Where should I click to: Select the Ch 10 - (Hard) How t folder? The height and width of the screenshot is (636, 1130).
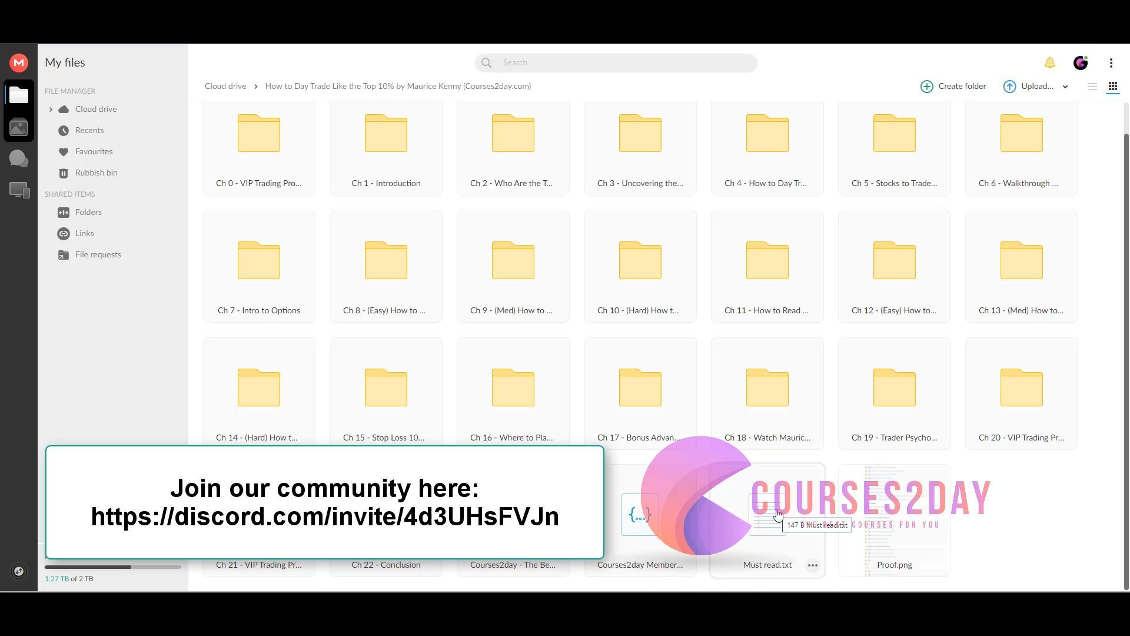click(640, 266)
